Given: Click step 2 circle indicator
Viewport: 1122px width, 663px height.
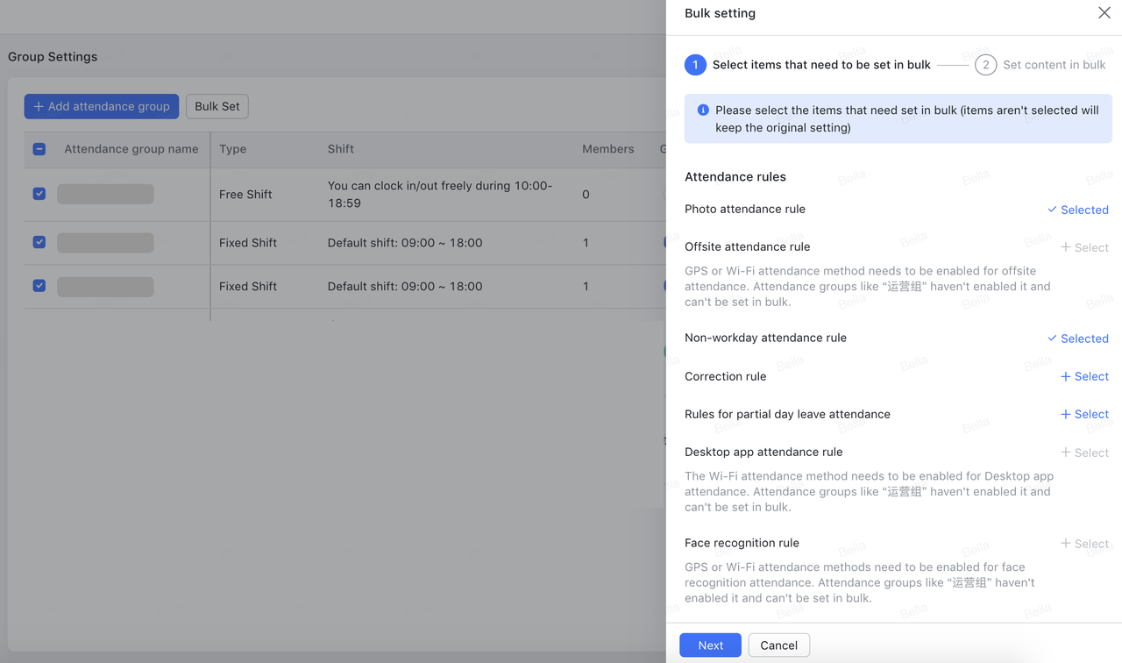Looking at the screenshot, I should pyautogui.click(x=985, y=65).
